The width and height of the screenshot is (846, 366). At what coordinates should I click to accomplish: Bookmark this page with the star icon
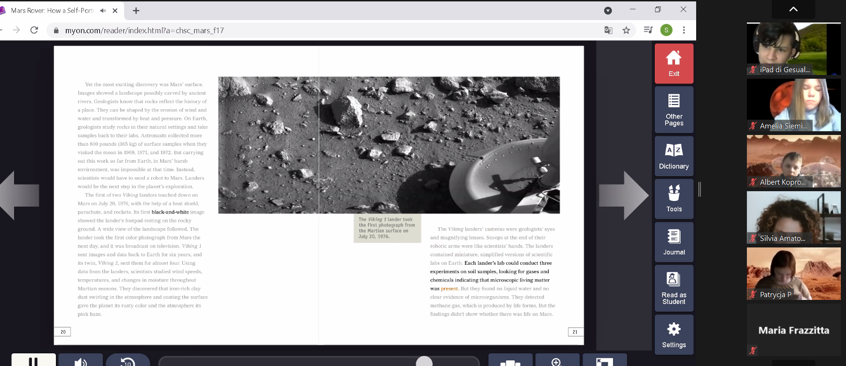[626, 30]
